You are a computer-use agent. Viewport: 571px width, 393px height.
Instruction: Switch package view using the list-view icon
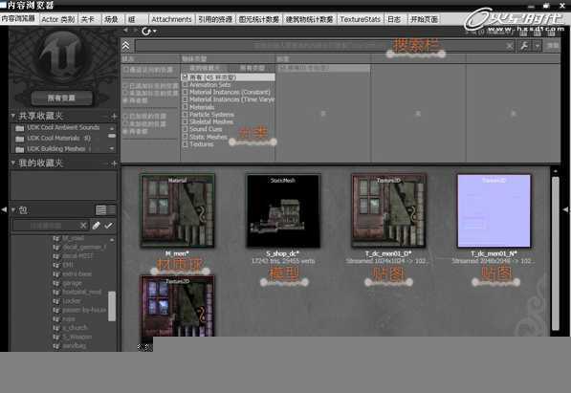point(100,209)
